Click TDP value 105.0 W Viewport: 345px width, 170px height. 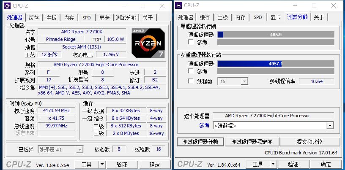pyautogui.click(x=115, y=39)
